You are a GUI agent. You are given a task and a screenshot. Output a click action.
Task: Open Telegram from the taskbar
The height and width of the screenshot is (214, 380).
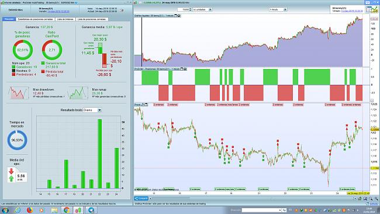click(91, 210)
